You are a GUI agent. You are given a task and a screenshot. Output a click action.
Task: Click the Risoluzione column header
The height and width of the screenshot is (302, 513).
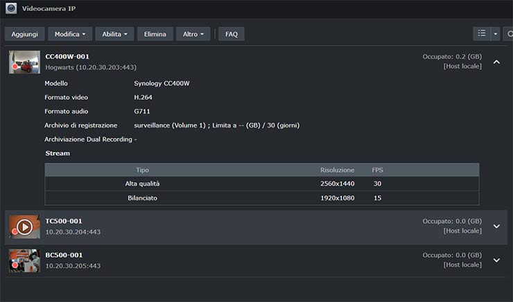pyautogui.click(x=337, y=170)
